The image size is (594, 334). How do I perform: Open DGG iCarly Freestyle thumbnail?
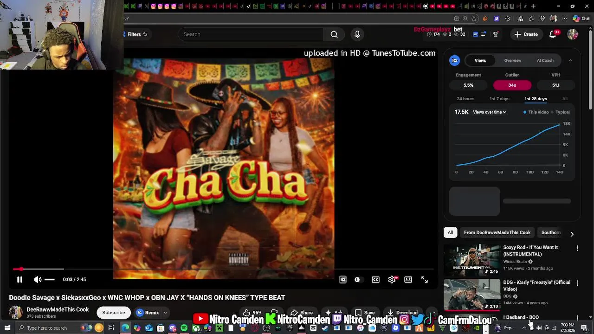[472, 295]
